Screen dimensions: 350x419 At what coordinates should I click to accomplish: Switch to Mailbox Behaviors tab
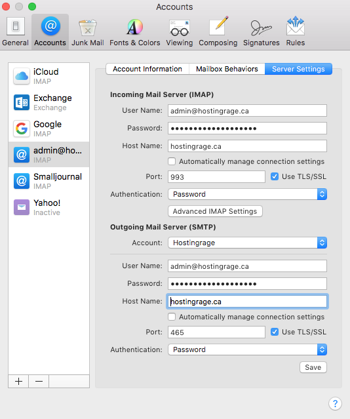[x=227, y=69]
